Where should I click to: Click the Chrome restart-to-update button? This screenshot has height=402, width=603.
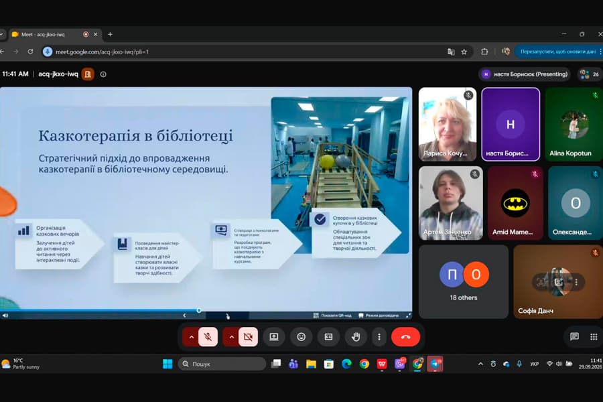click(x=558, y=52)
